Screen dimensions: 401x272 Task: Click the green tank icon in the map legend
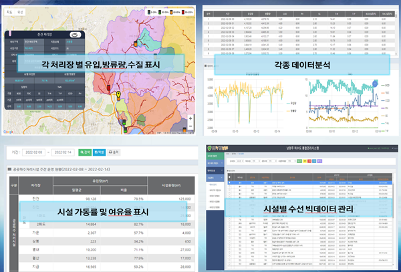pos(160,12)
